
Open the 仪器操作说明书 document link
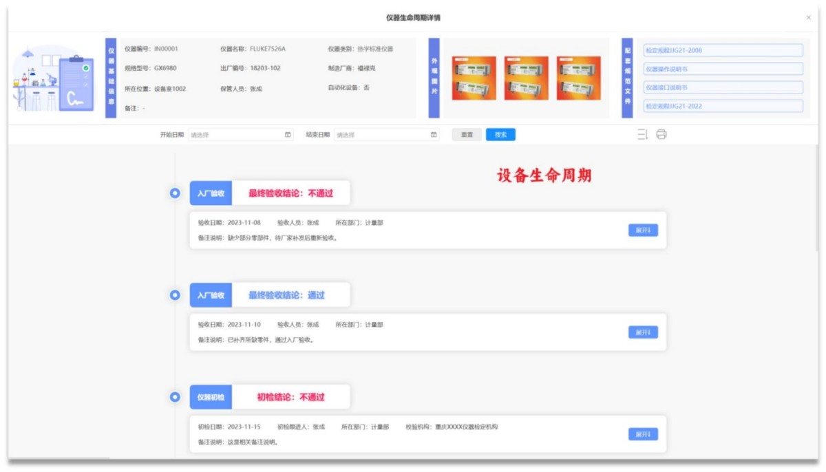(x=723, y=68)
